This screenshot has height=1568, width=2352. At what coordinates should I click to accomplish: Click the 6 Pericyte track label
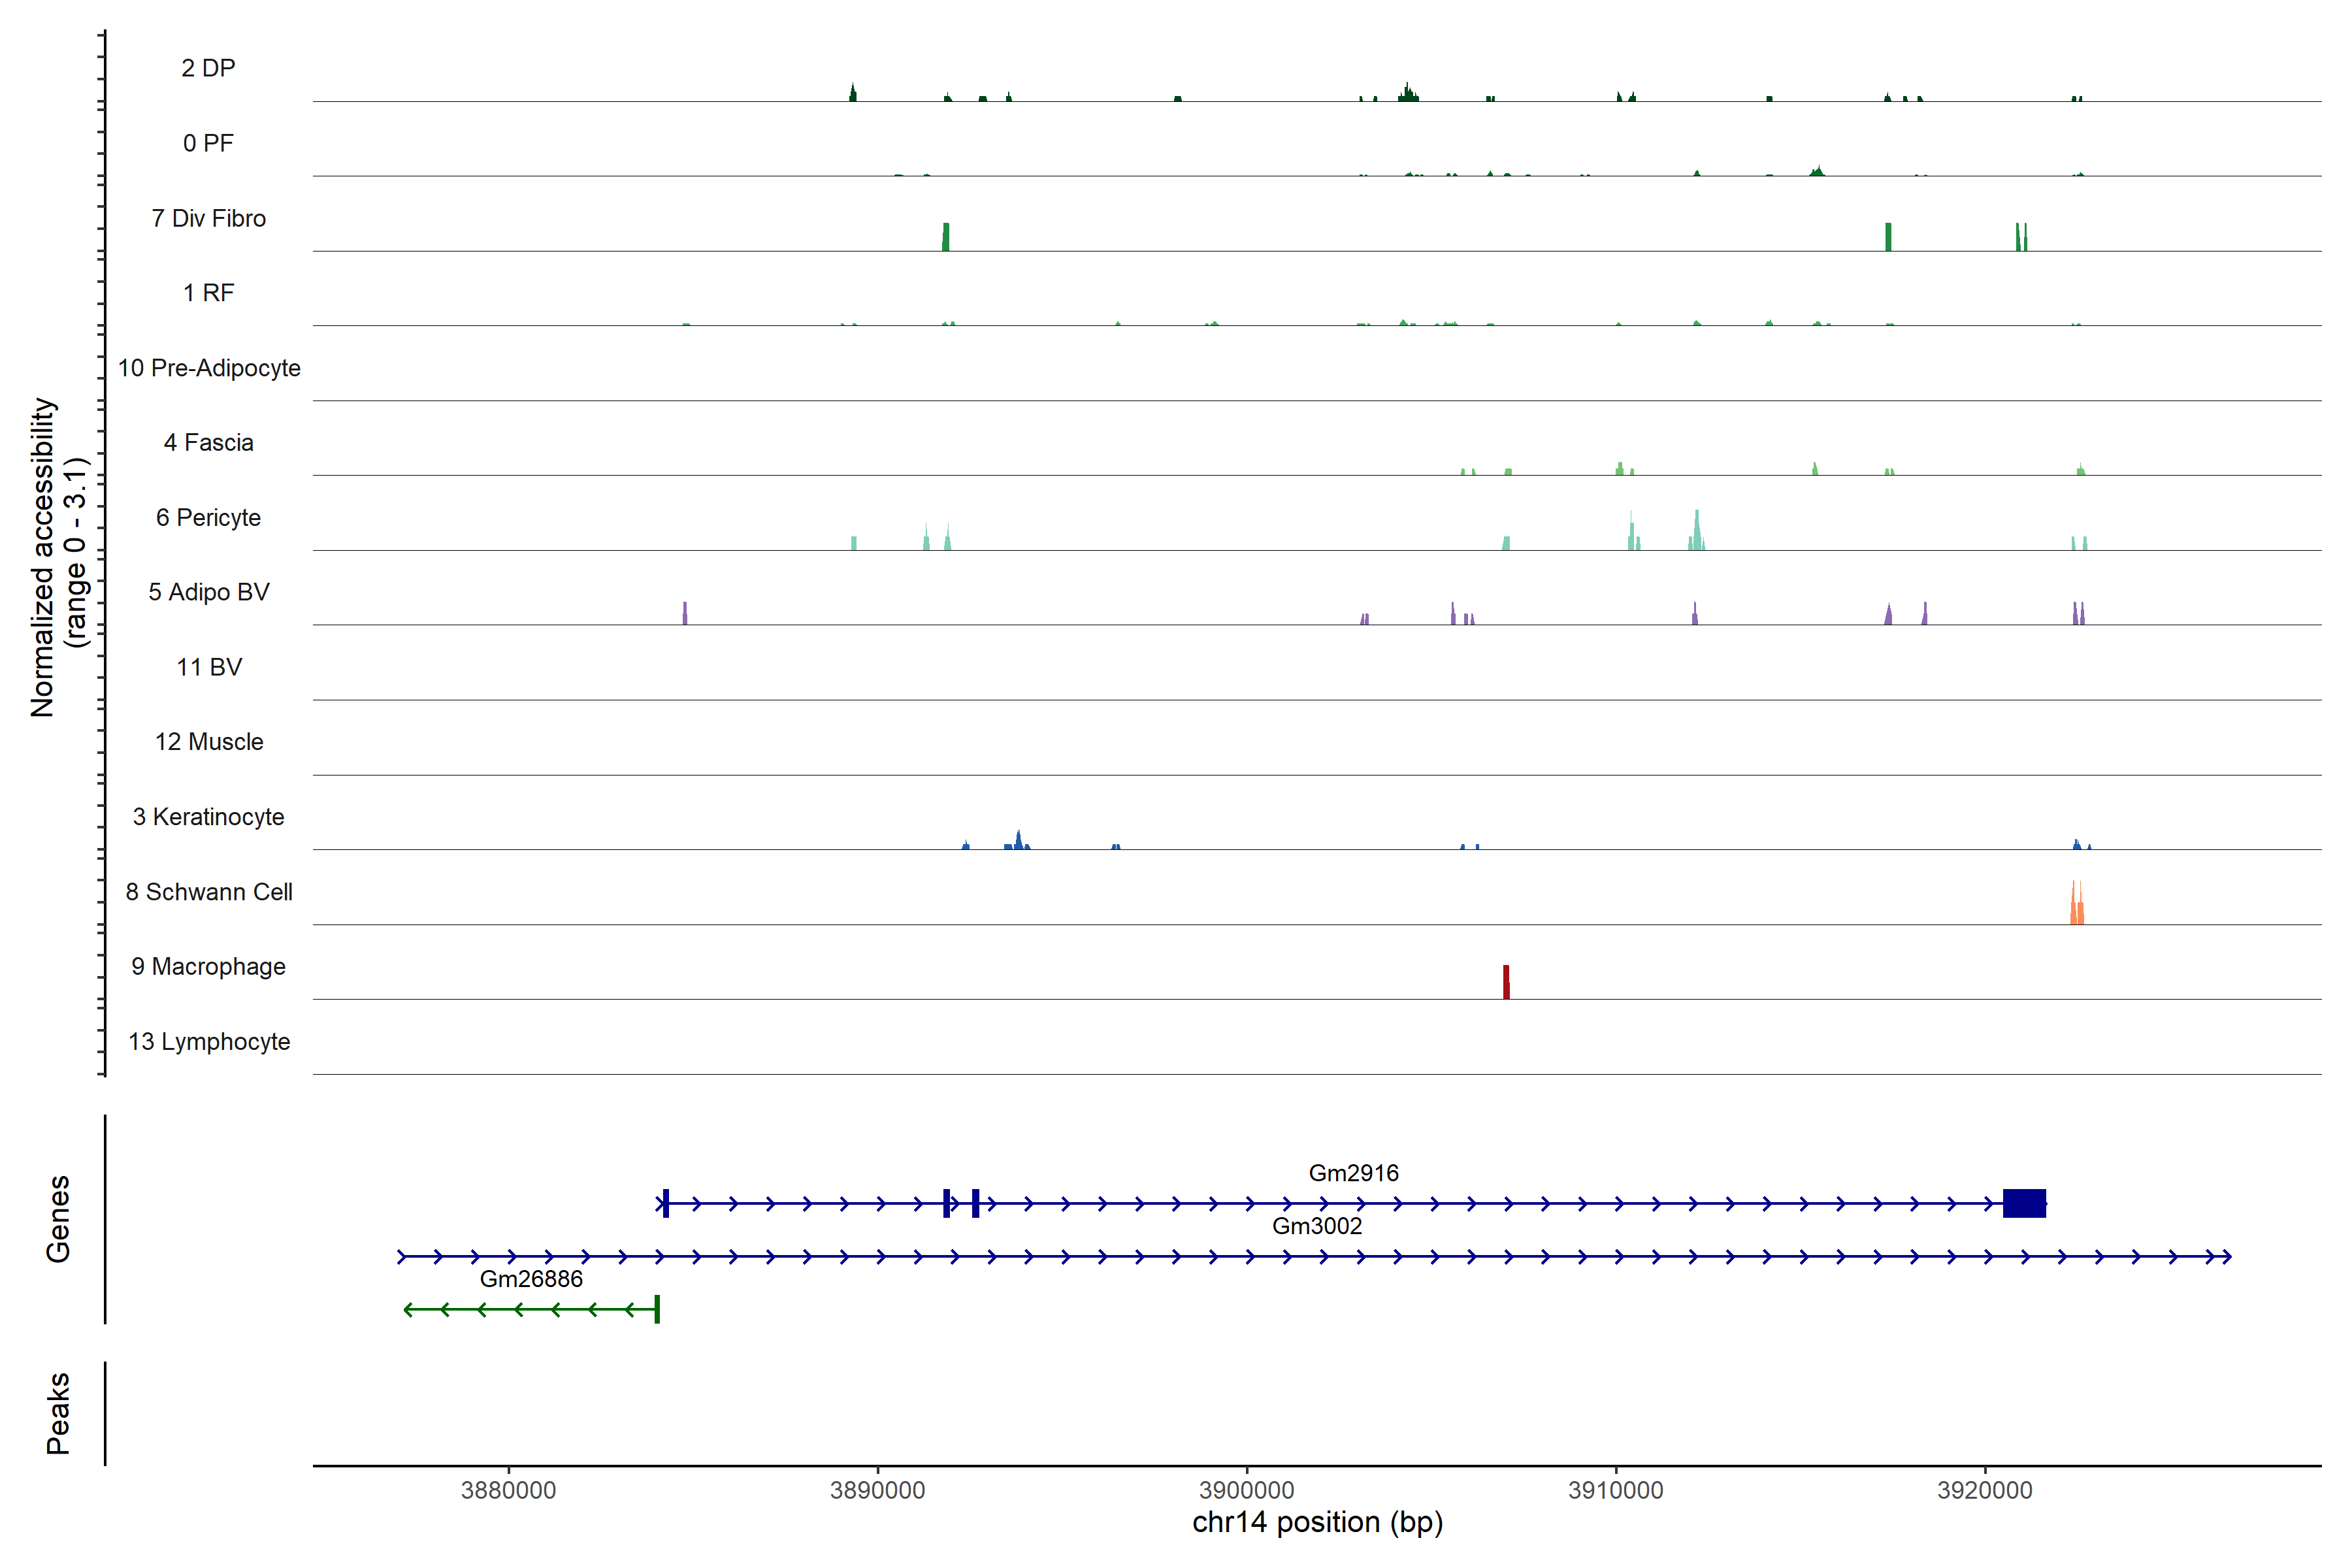click(208, 518)
